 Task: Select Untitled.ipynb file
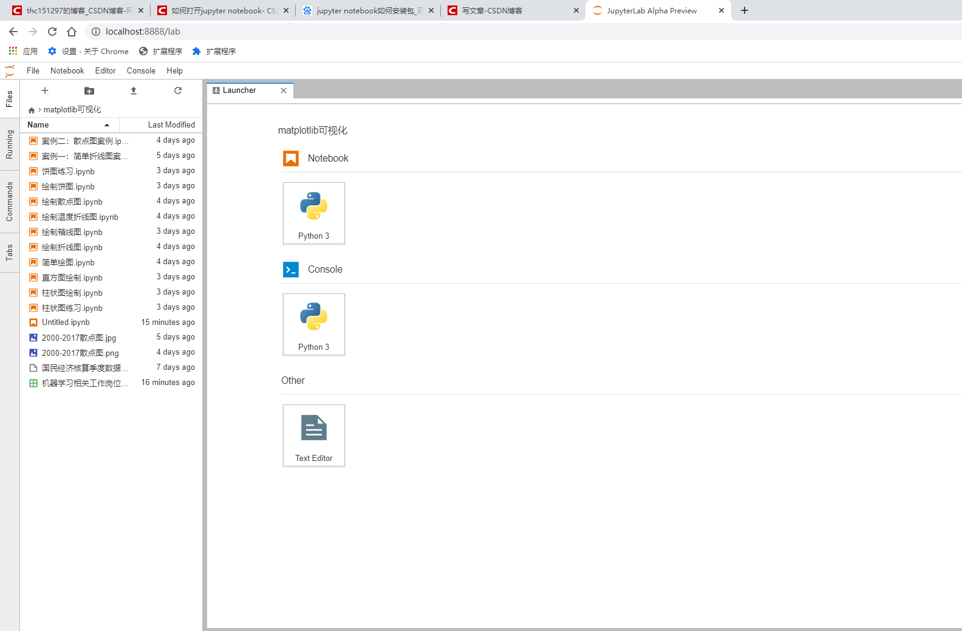(111, 322)
